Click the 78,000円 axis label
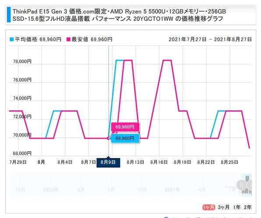Screen dimensions: 261x218 pyautogui.click(x=22, y=61)
